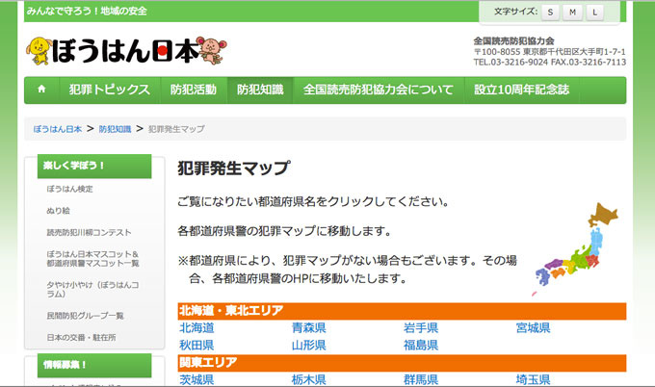Select the 福島県 prefecture link

pos(421,346)
